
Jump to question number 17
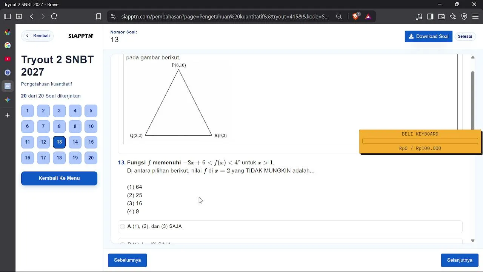pos(43,158)
